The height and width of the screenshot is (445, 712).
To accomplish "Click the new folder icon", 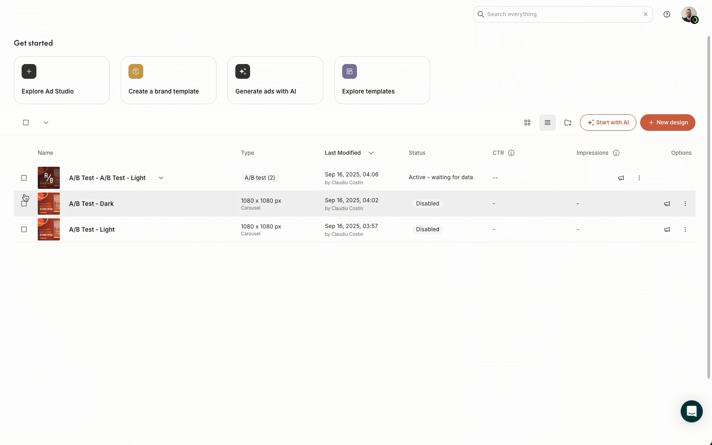I will [x=567, y=123].
